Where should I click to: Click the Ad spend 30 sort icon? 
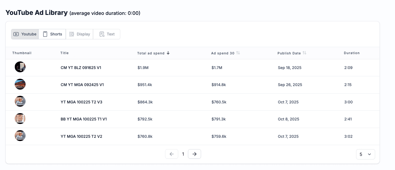[238, 53]
